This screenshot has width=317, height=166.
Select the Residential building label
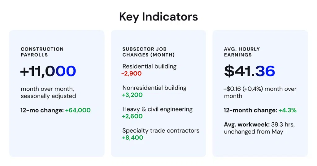coord(150,67)
